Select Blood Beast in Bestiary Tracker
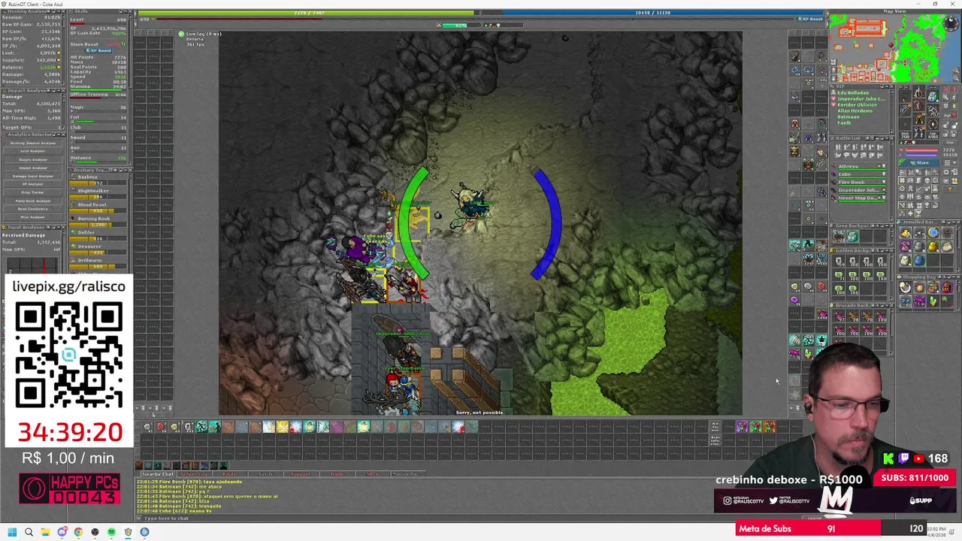The height and width of the screenshot is (541, 962). pos(98,207)
